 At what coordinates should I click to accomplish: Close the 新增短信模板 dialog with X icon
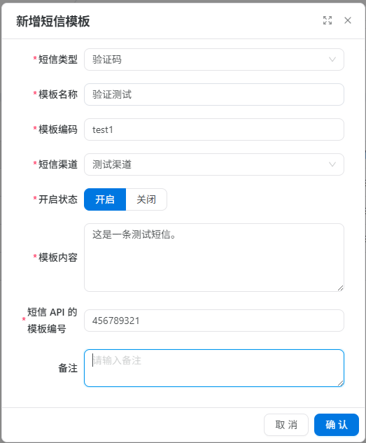[x=348, y=20]
